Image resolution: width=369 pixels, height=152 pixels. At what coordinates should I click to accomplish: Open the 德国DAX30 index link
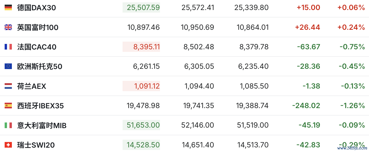[36, 8]
